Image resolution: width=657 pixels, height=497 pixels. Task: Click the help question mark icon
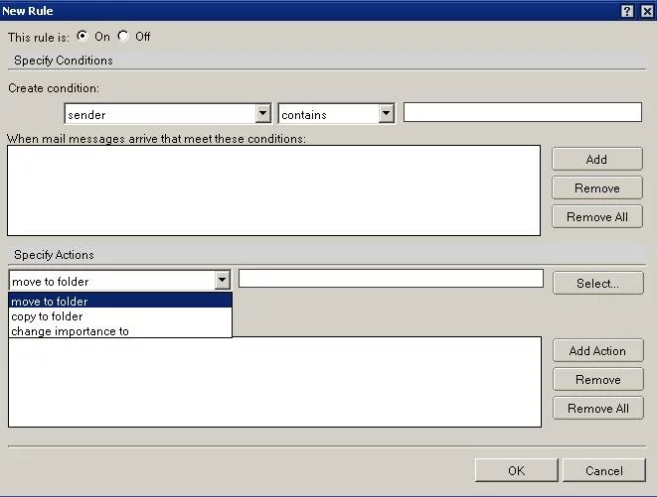(627, 10)
